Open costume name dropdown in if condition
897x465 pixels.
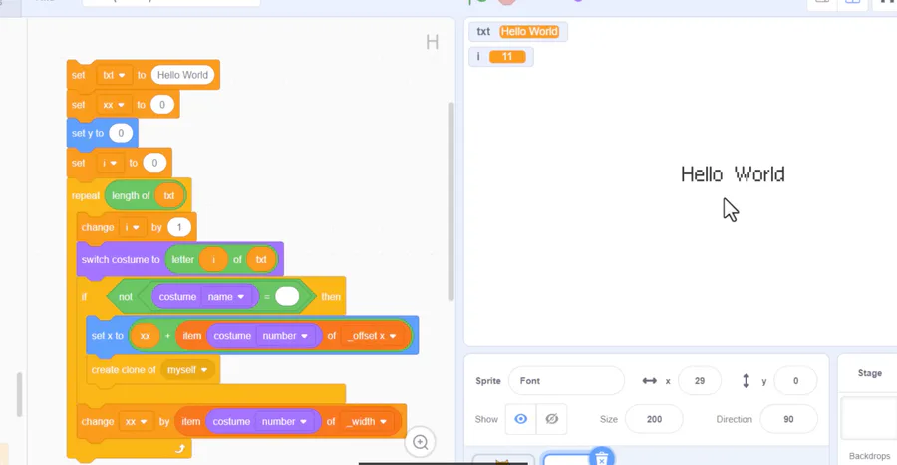(226, 297)
